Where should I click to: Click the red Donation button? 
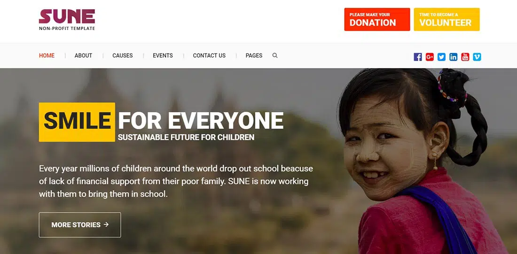[x=377, y=19]
